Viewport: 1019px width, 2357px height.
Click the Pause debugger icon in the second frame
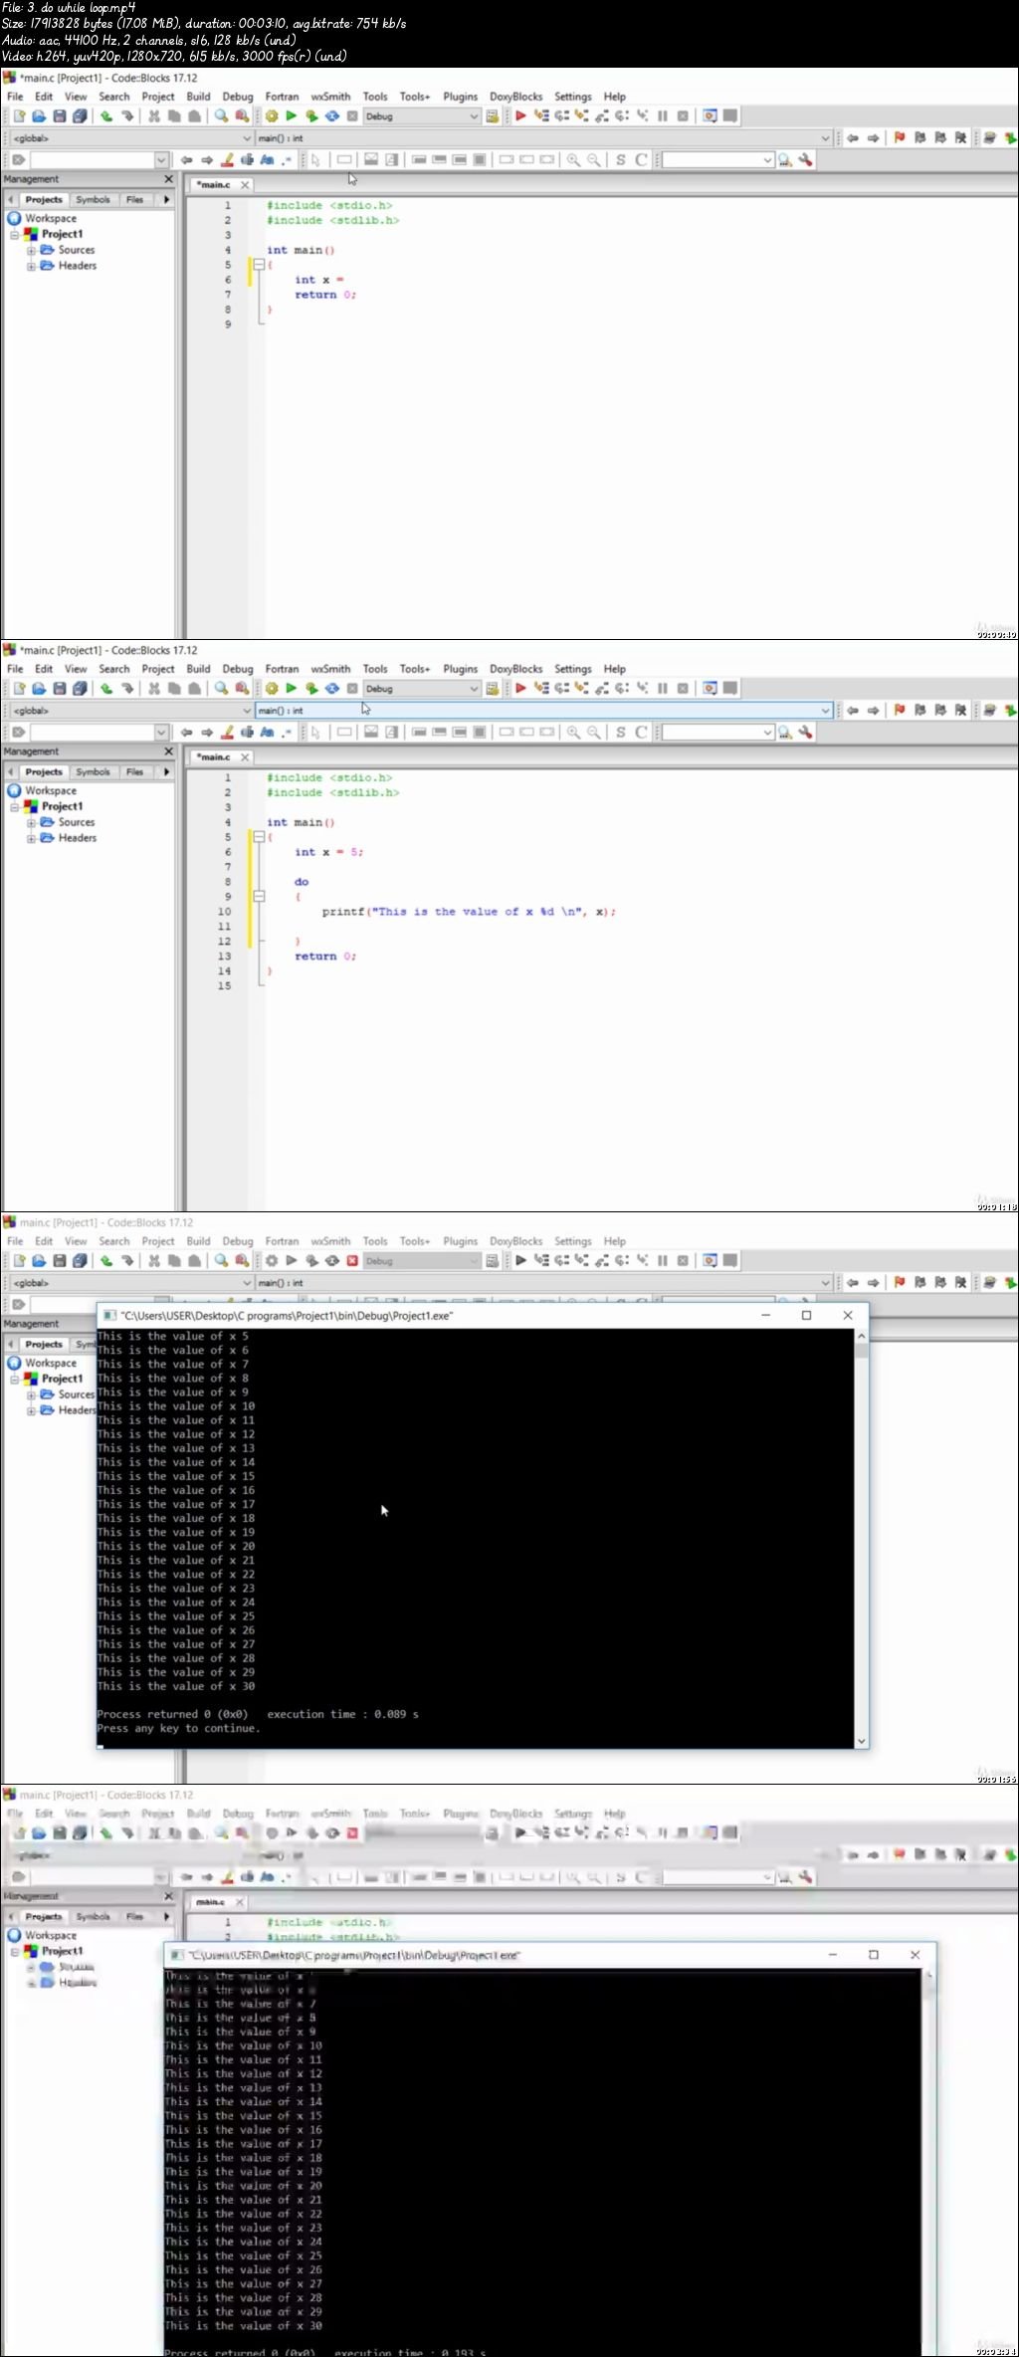(662, 689)
